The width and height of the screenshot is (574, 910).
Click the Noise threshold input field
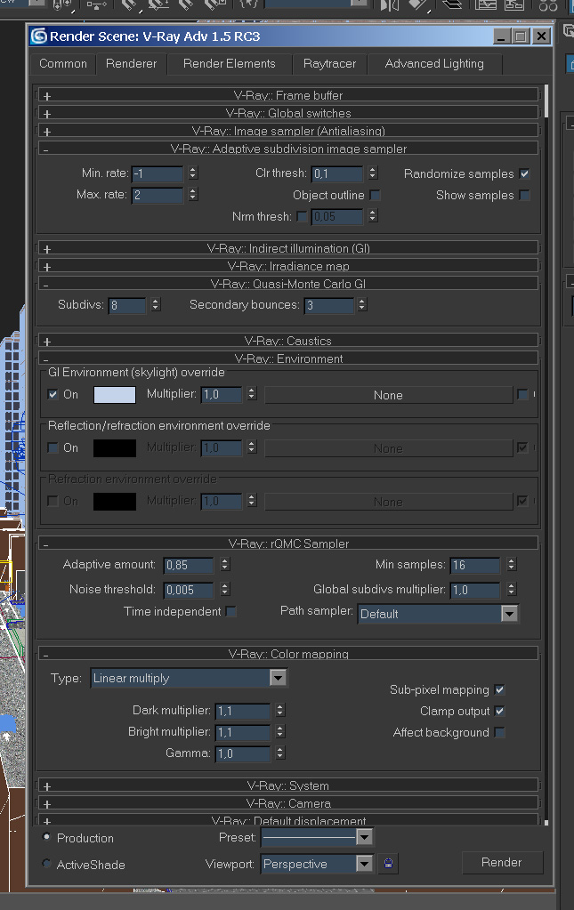click(189, 591)
